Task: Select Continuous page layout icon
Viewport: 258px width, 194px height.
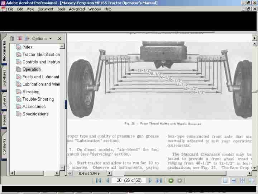Action: coord(234,180)
